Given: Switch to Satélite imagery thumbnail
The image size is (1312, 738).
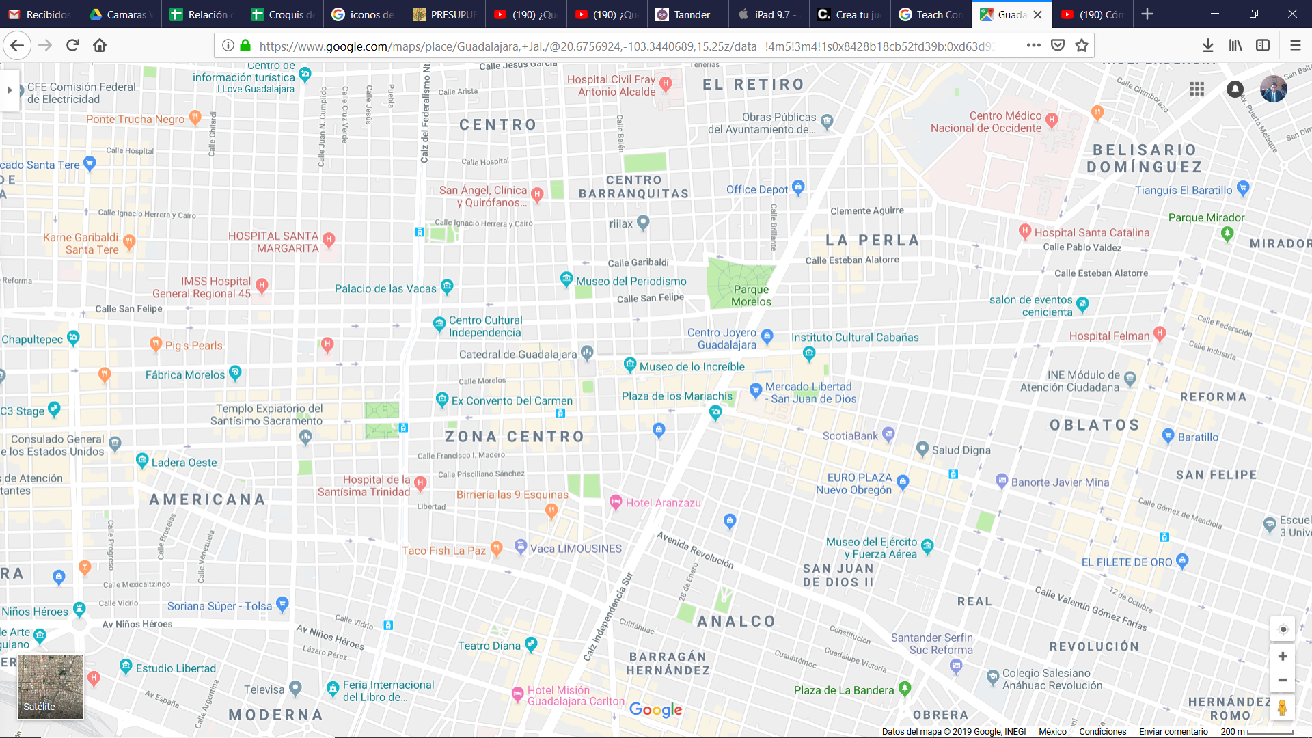Looking at the screenshot, I should pyautogui.click(x=51, y=687).
